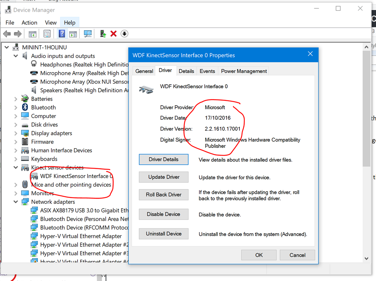376x281 pixels.
Task: Expand the Keyboards category
Action: click(x=16, y=159)
